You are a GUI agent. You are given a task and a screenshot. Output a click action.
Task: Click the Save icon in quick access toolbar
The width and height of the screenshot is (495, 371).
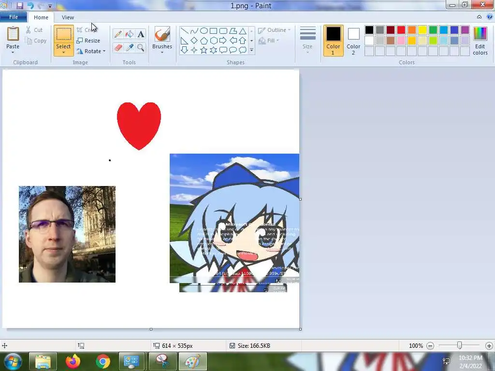pyautogui.click(x=20, y=6)
